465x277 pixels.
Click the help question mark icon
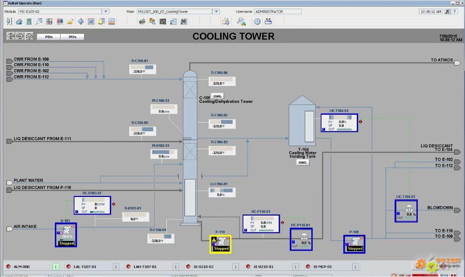pos(454,12)
